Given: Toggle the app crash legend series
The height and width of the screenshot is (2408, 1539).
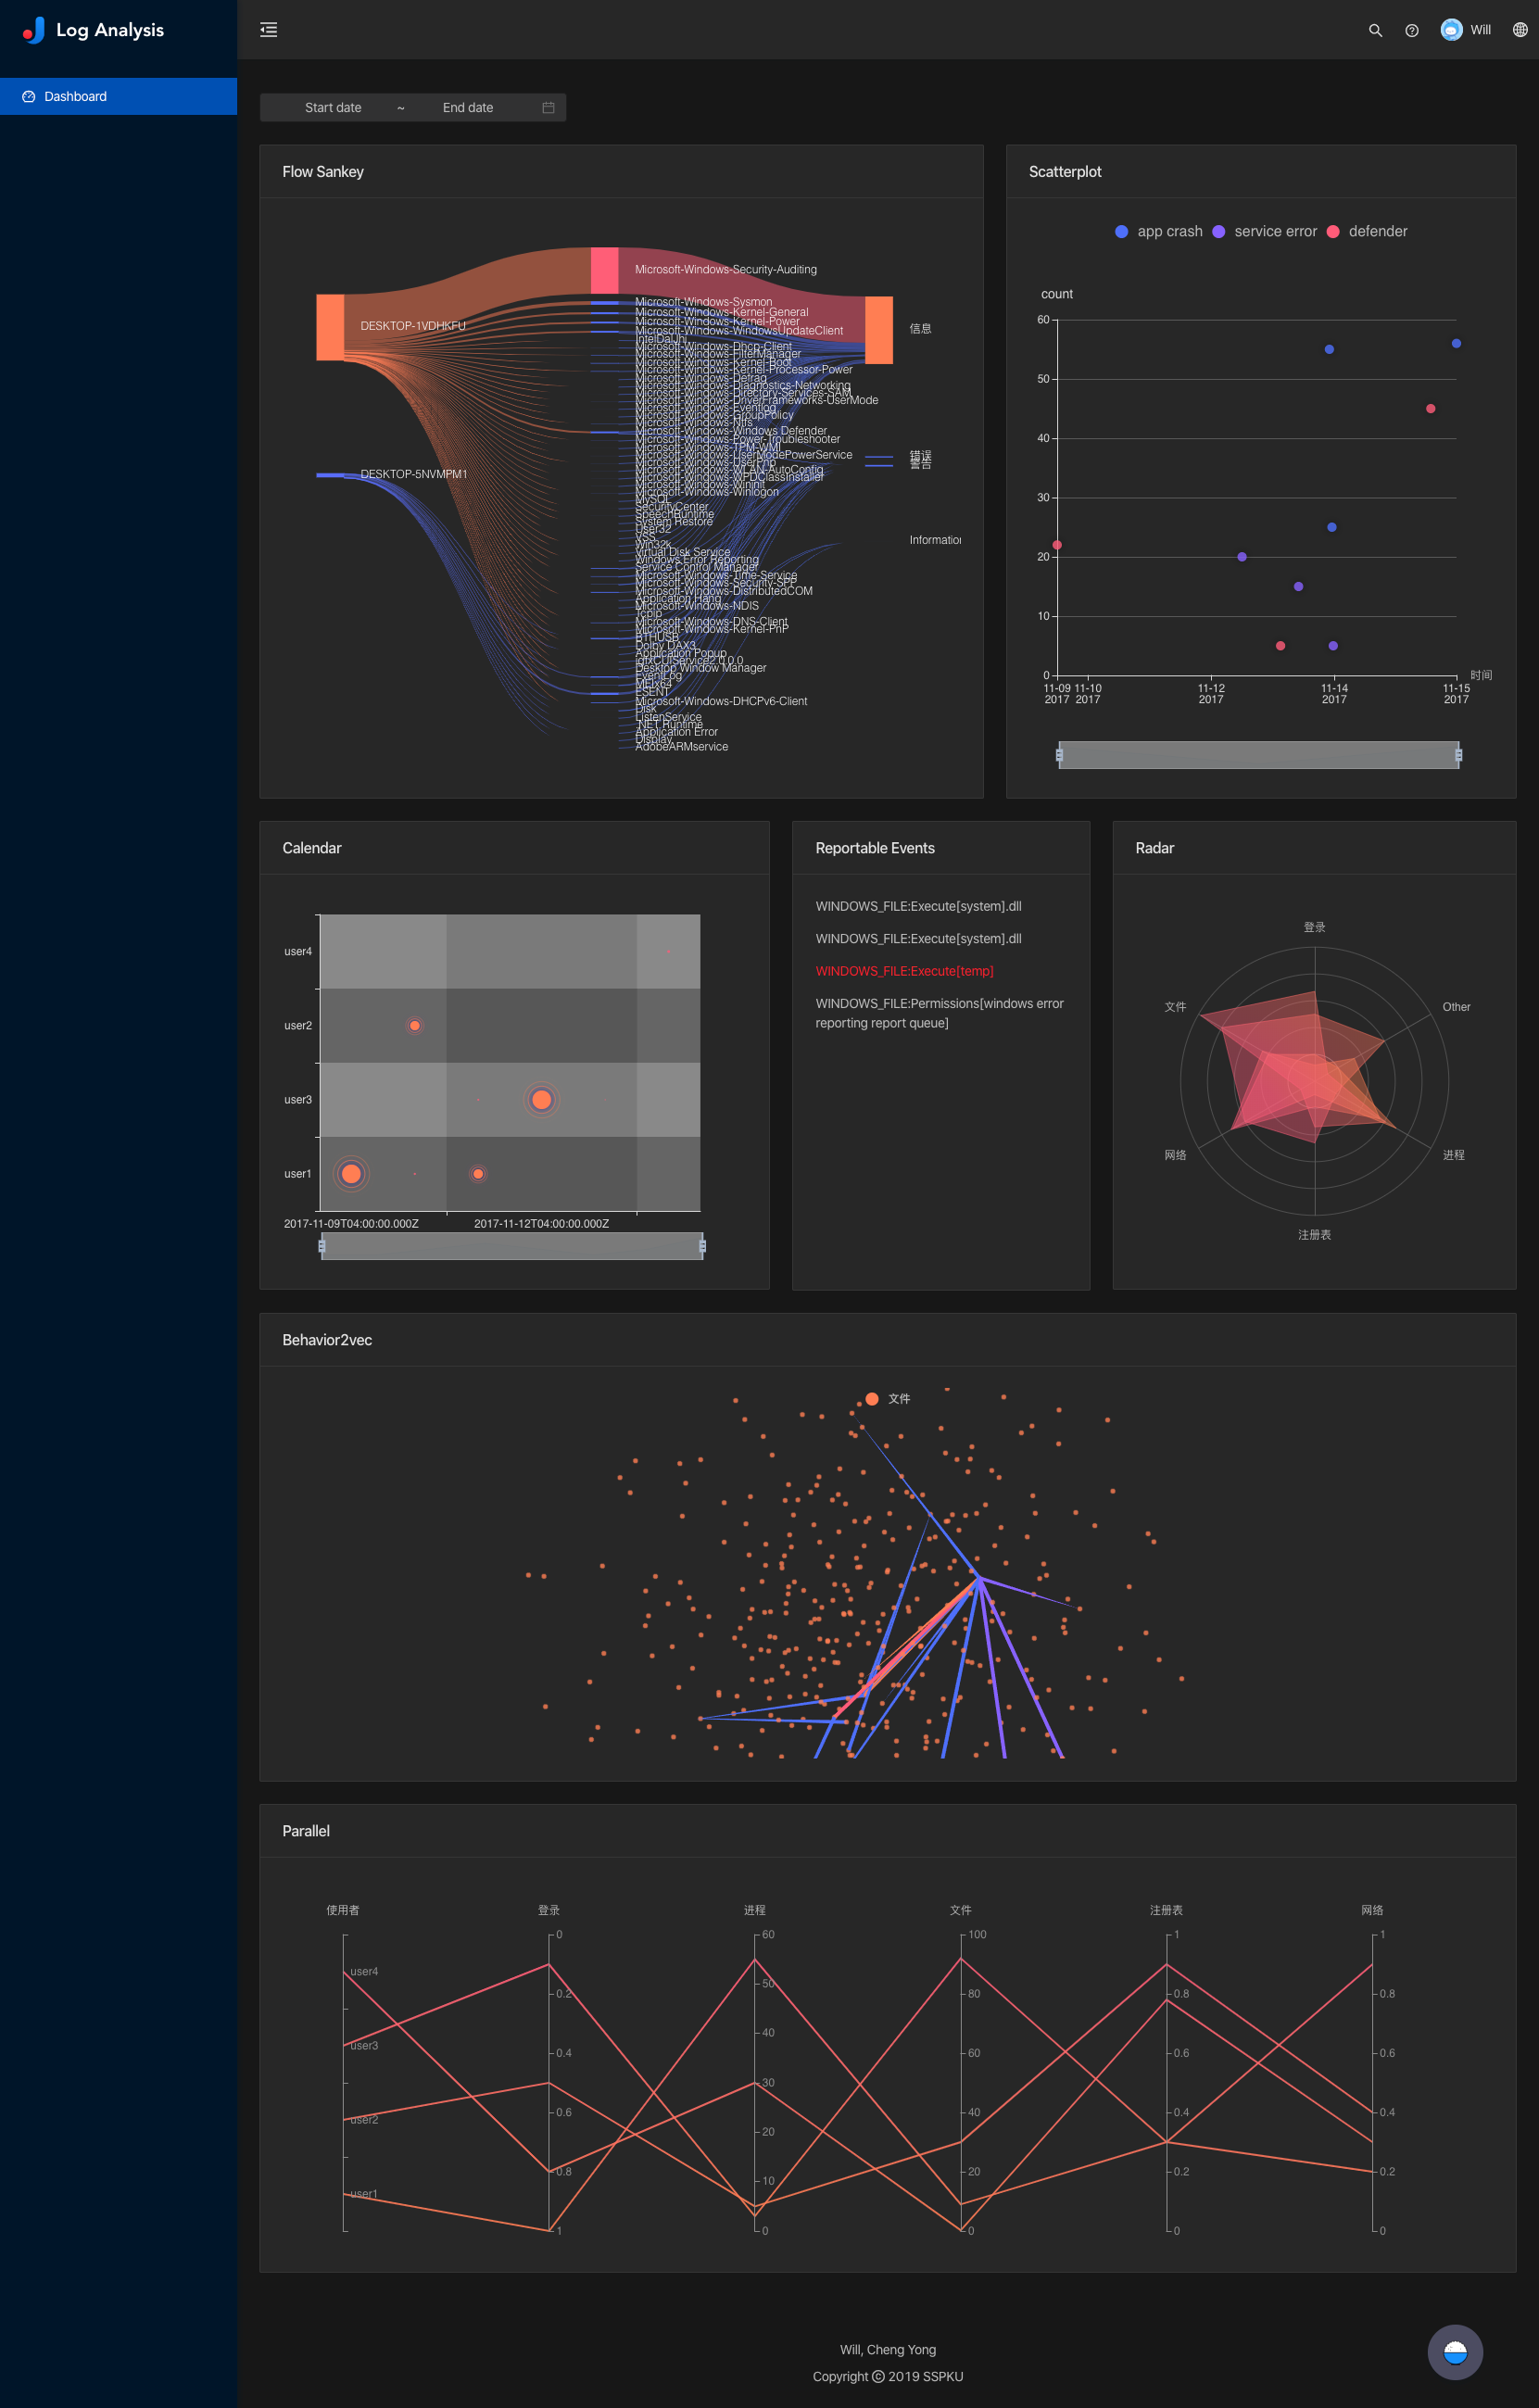Looking at the screenshot, I should click(x=1158, y=231).
